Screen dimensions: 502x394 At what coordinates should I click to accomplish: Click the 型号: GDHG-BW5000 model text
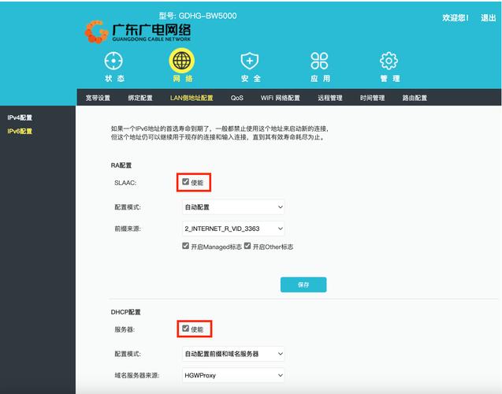click(198, 16)
